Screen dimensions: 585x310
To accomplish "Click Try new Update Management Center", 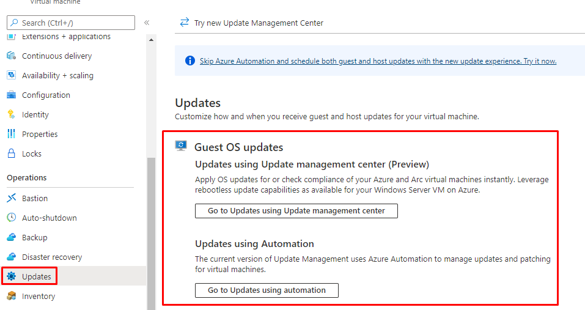I will [259, 23].
